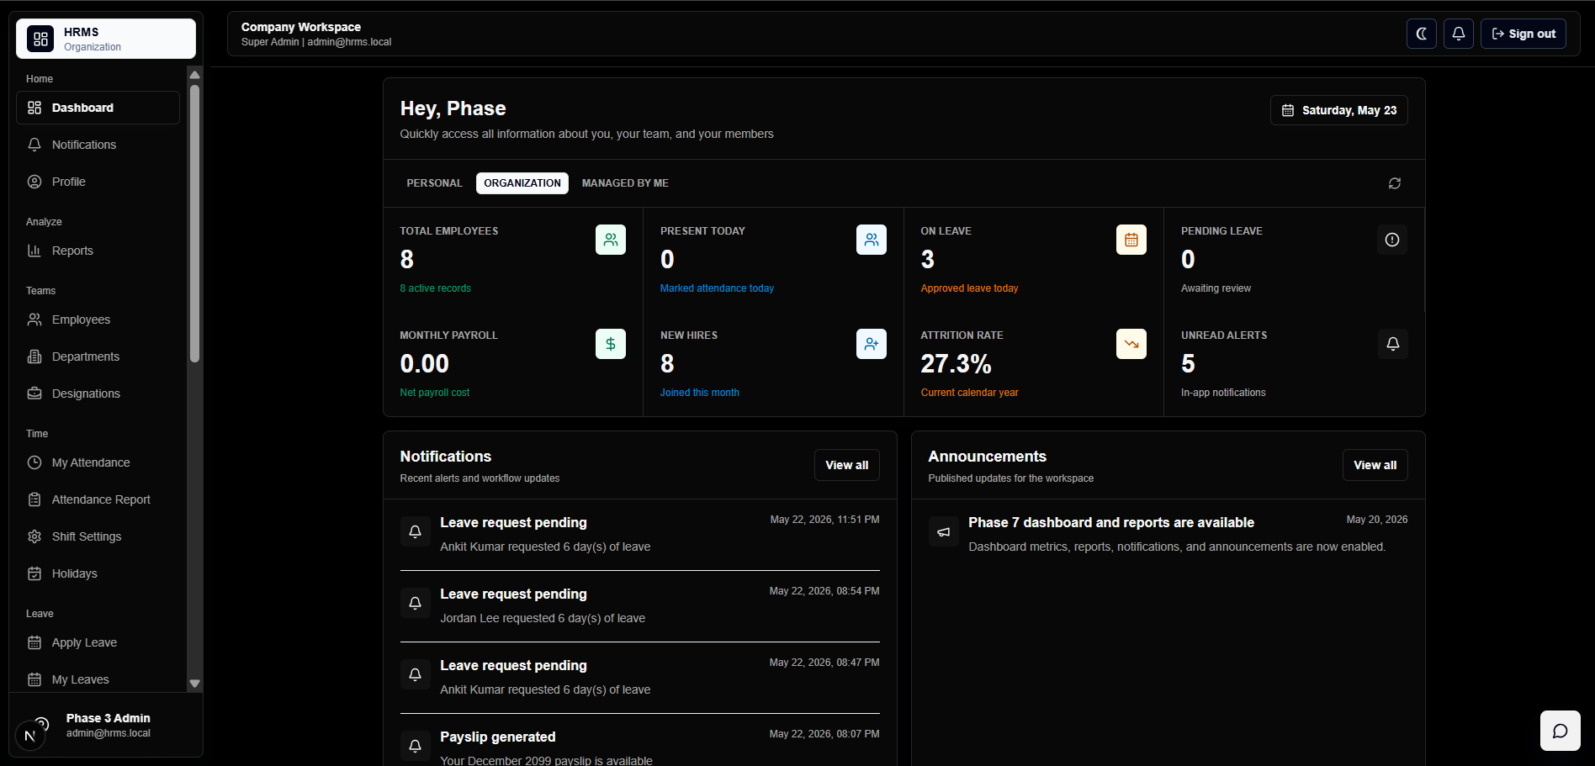Open Shift Settings page
Viewport: 1595px width, 766px height.
click(x=98, y=536)
